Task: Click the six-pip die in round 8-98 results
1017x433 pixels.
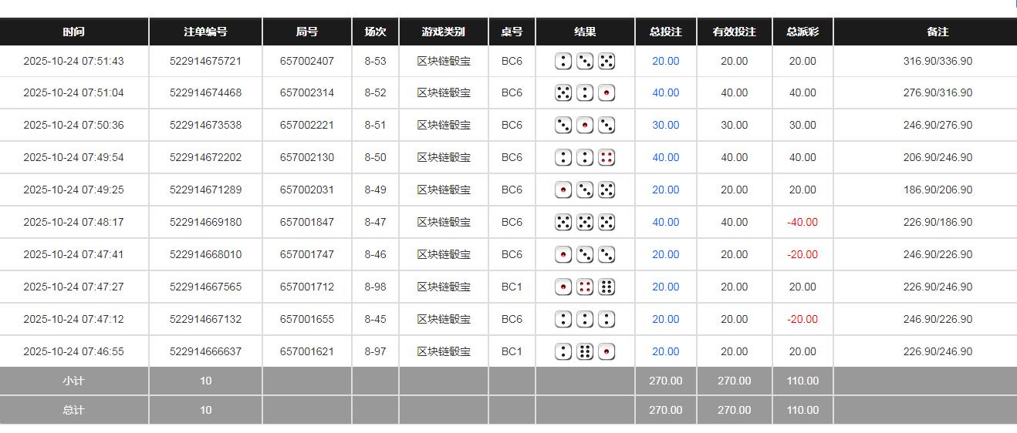Action: click(x=606, y=287)
